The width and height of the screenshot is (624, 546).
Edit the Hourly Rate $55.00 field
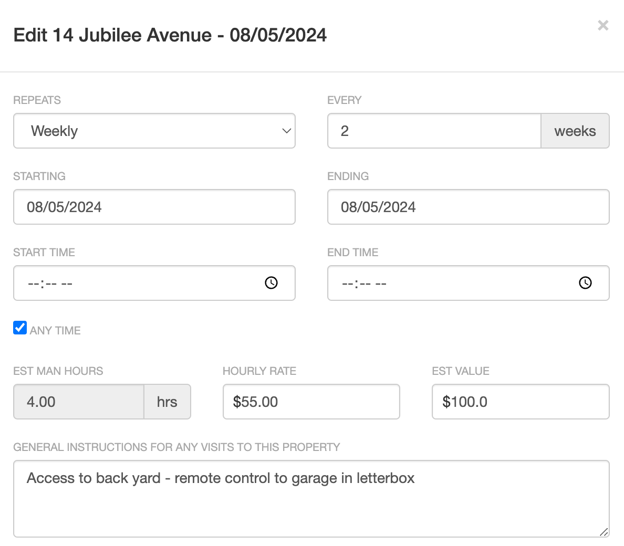[311, 402]
